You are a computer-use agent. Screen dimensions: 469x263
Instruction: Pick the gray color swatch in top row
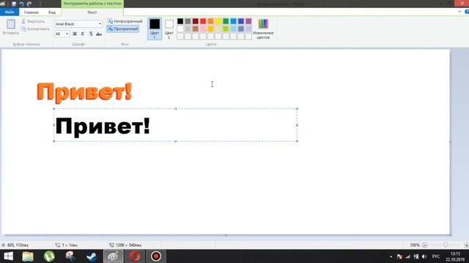tap(188, 21)
